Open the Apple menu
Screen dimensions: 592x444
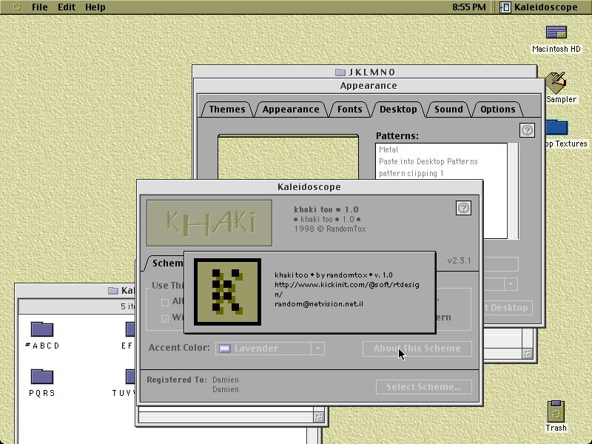tap(16, 7)
